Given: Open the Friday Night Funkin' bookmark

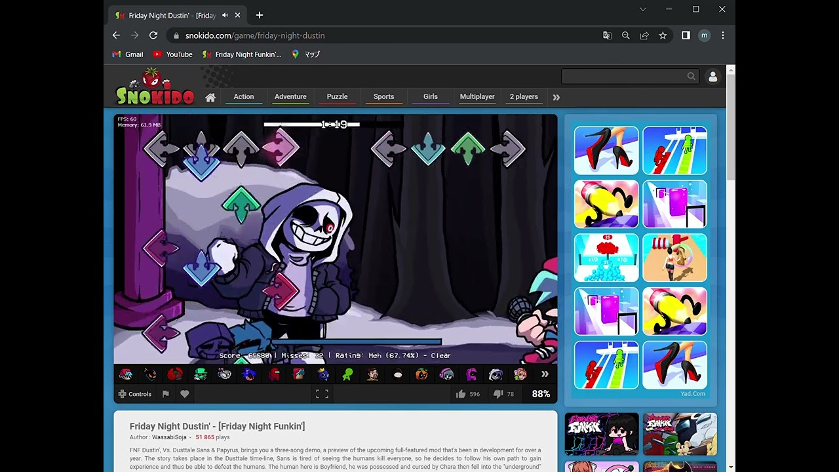Looking at the screenshot, I should pos(242,54).
